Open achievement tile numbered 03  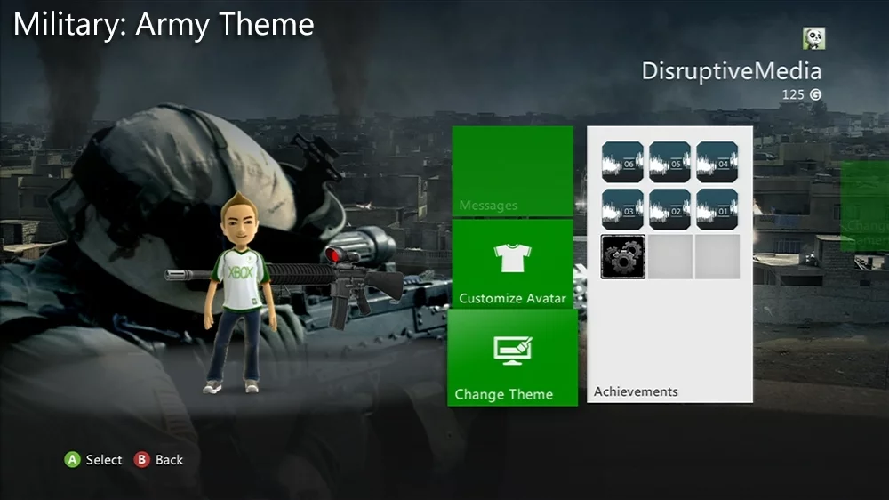[x=622, y=209]
